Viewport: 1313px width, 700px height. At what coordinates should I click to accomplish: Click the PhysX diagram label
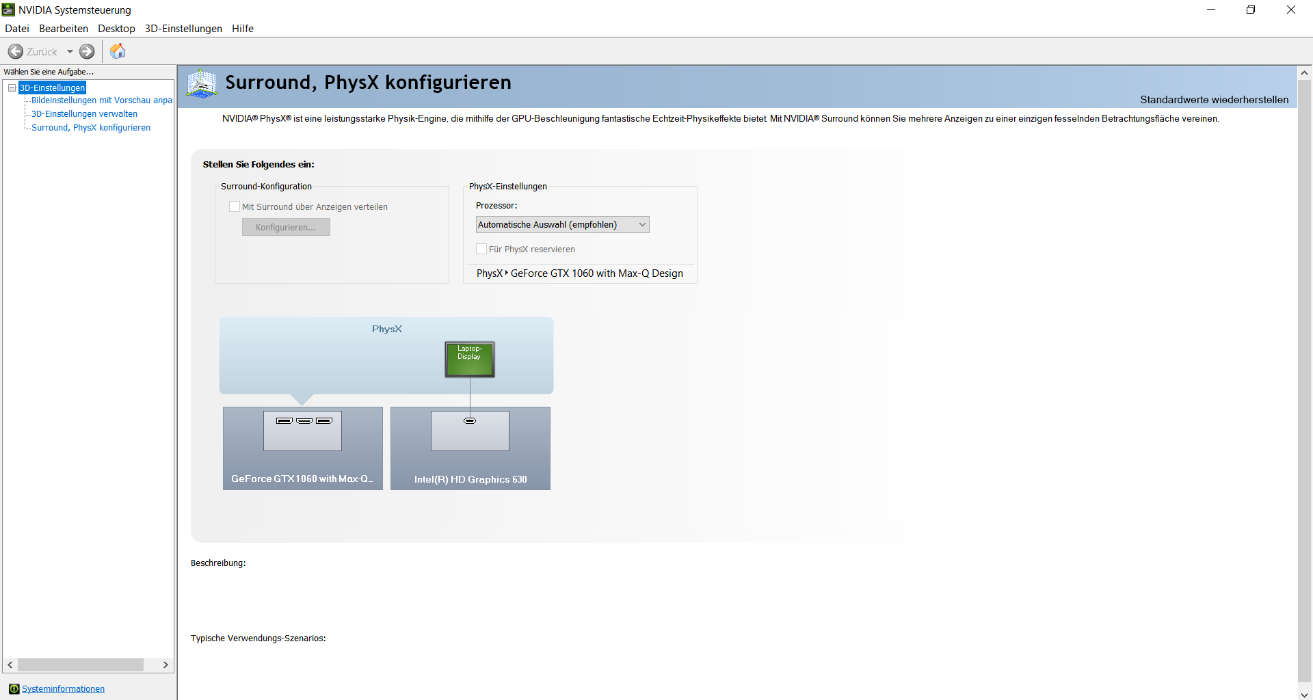click(387, 329)
